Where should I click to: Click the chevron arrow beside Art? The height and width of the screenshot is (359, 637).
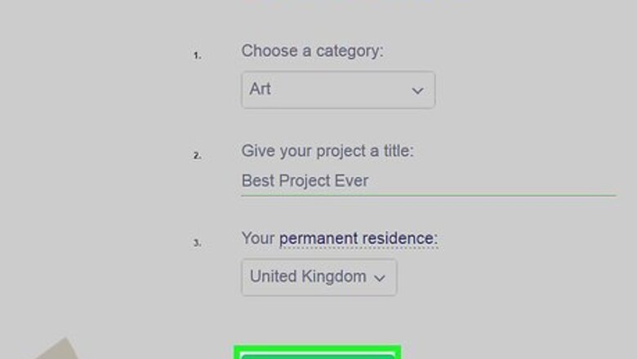(x=417, y=91)
